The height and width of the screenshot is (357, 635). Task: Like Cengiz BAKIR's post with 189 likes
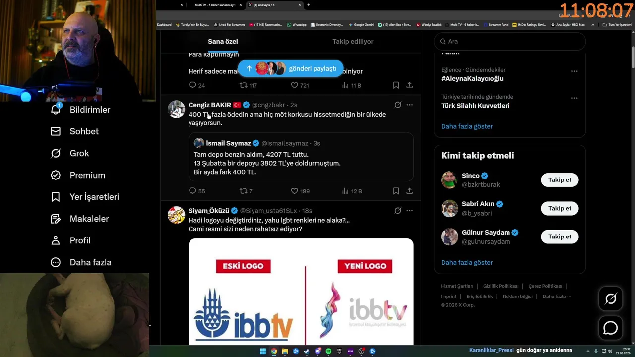[300, 191]
